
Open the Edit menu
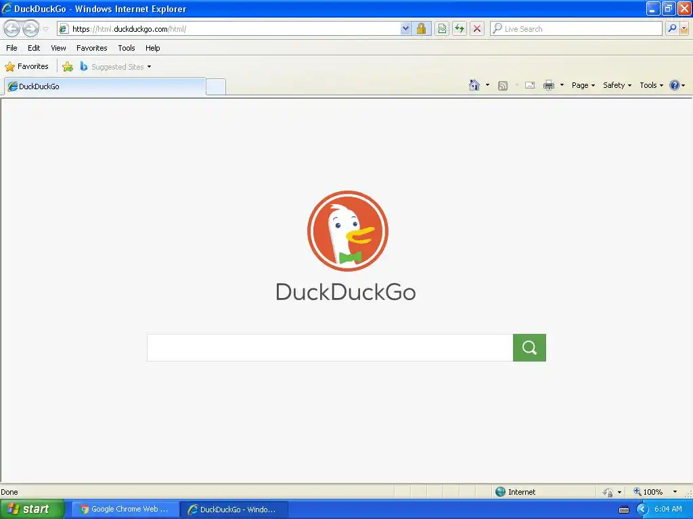tap(34, 48)
